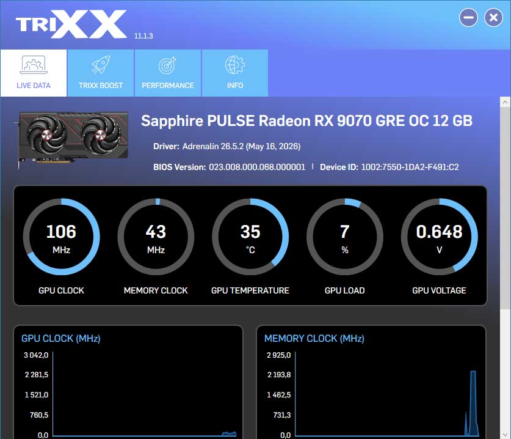
Task: Click the vertical scrollbar thumb
Action: (505, 208)
